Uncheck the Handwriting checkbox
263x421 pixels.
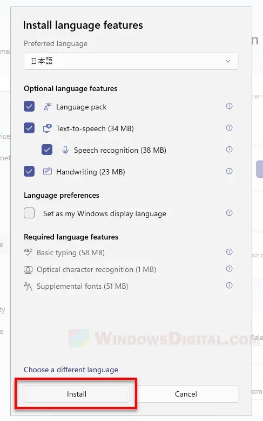click(29, 171)
